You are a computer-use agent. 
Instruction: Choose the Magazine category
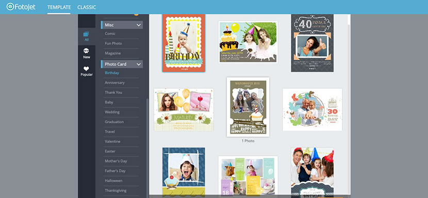pos(113,53)
